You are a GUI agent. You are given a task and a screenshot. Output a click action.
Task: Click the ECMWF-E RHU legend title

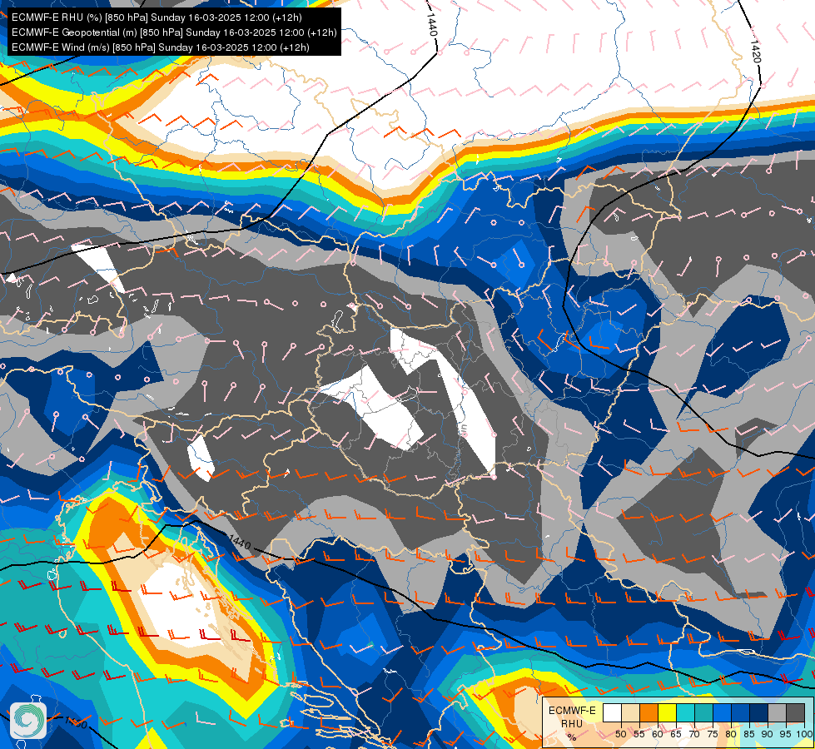572,717
